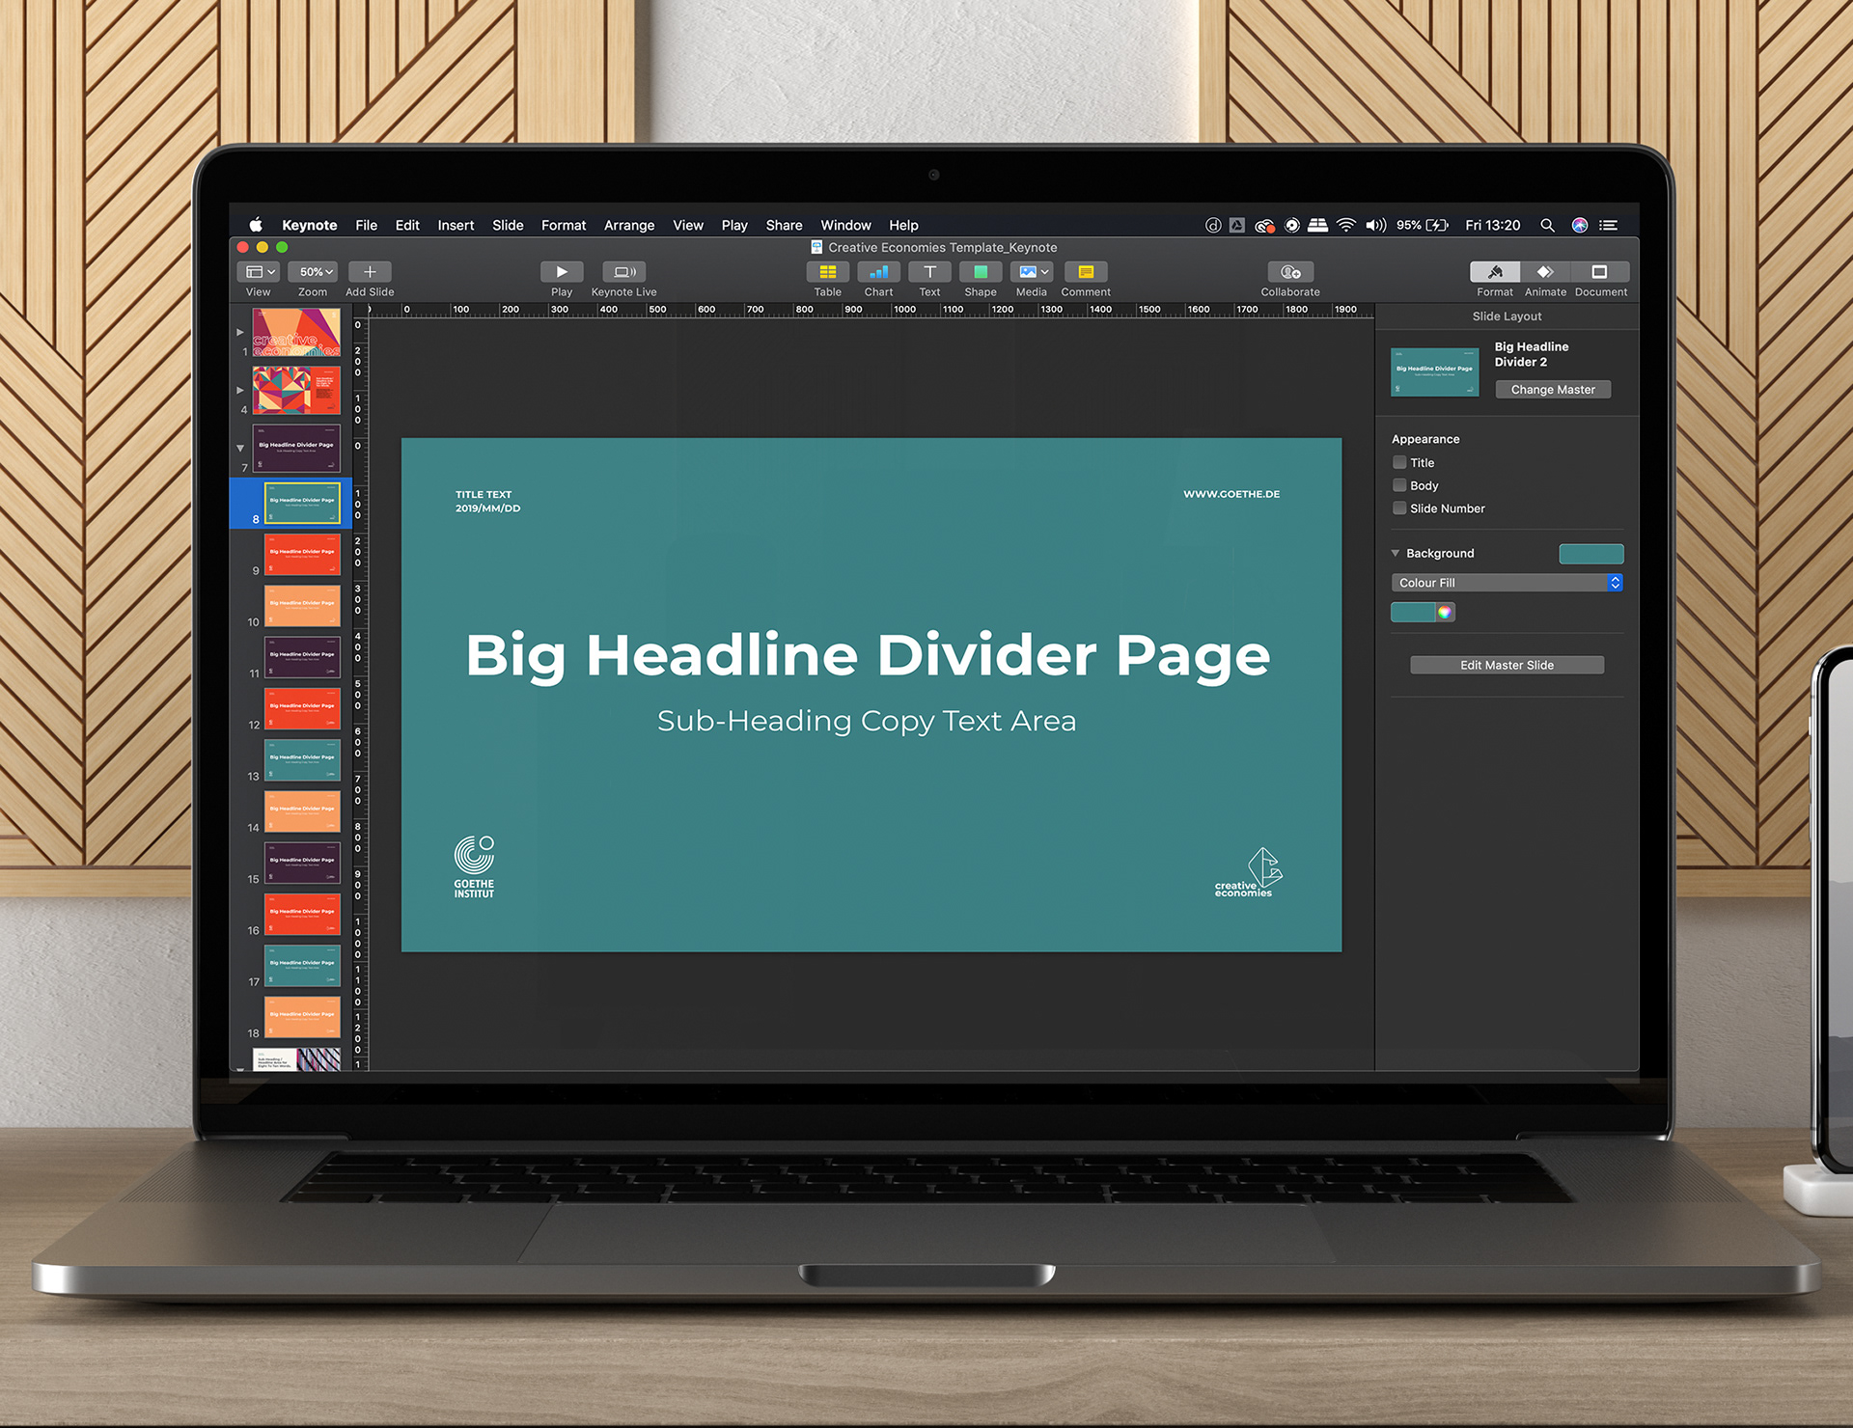This screenshot has width=1853, height=1428.
Task: Open the Colour Fill dropdown
Action: [x=1507, y=583]
